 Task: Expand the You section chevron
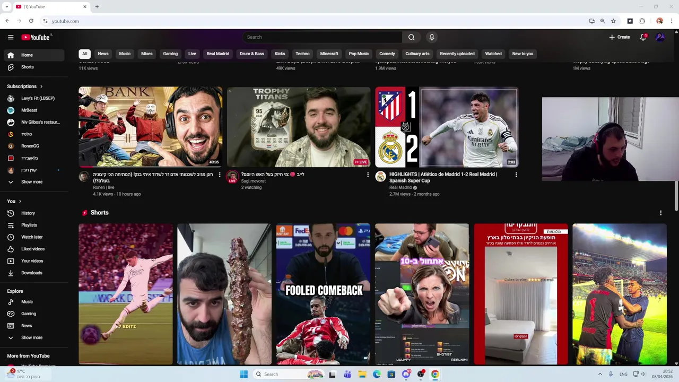pos(20,202)
